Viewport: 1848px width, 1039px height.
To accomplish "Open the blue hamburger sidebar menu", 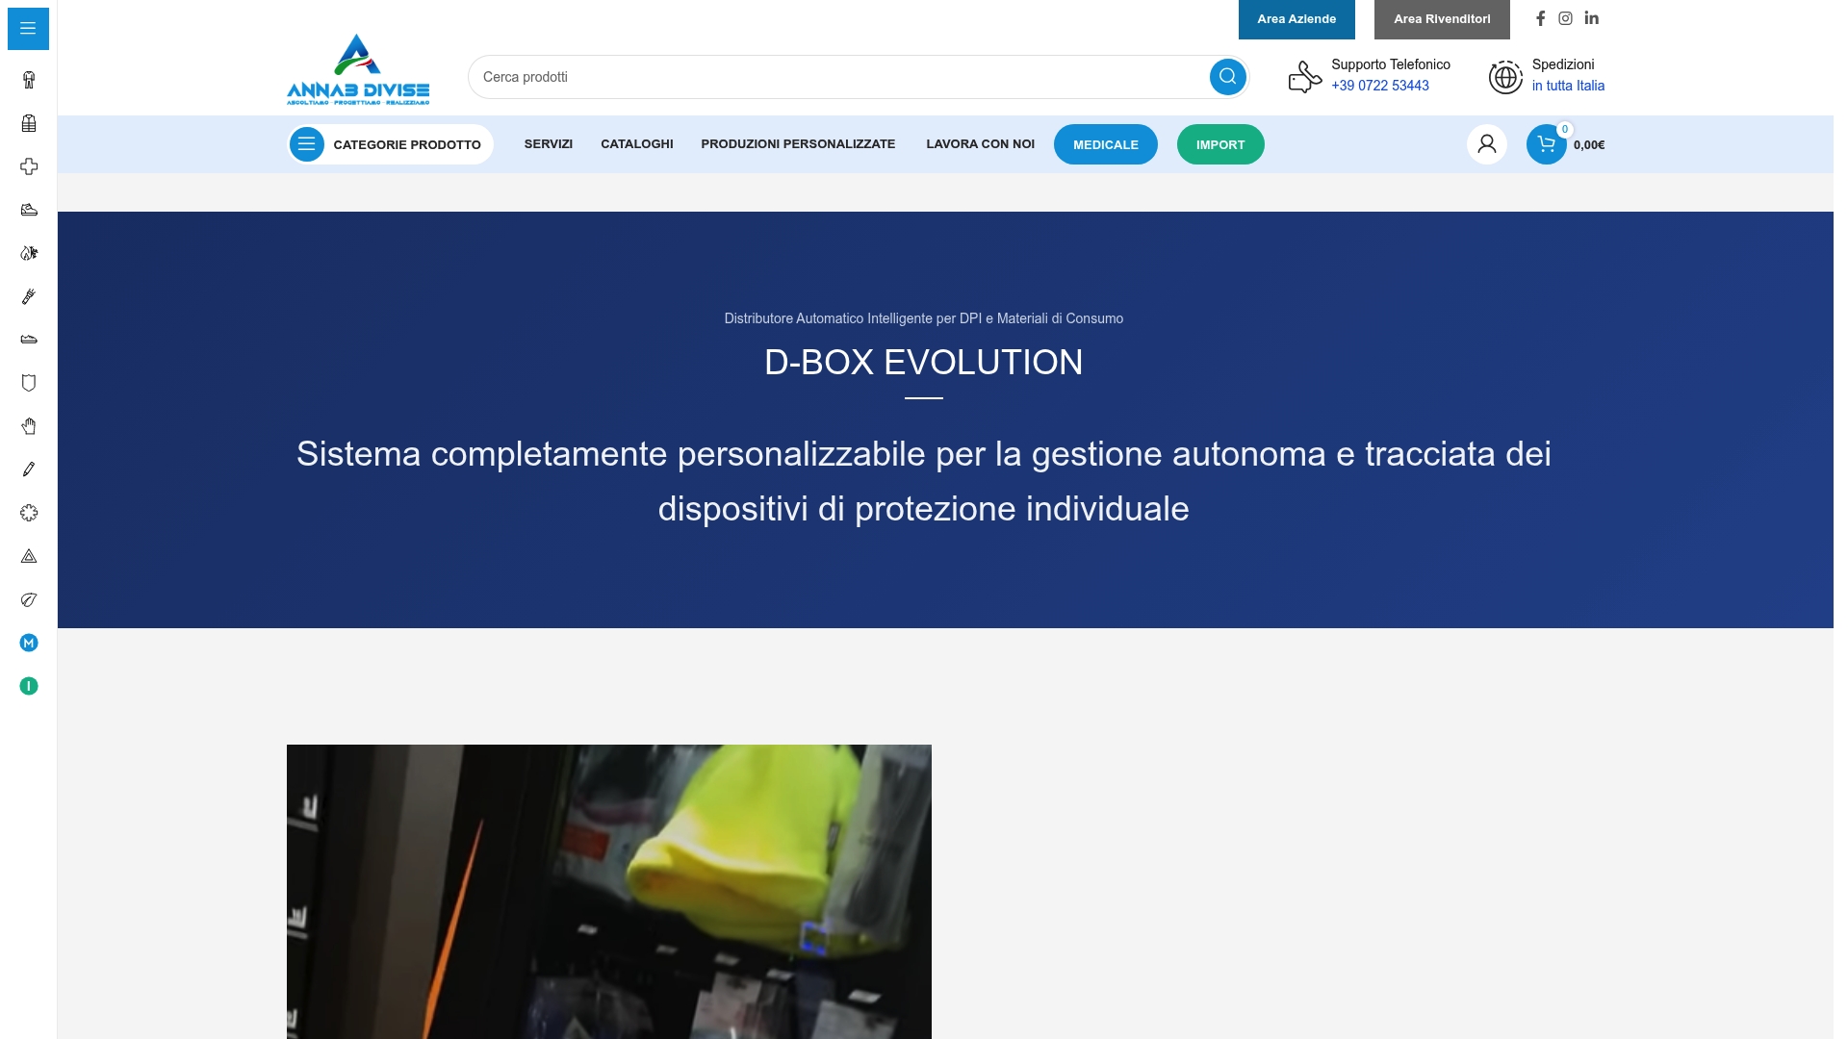I will pos(28,28).
